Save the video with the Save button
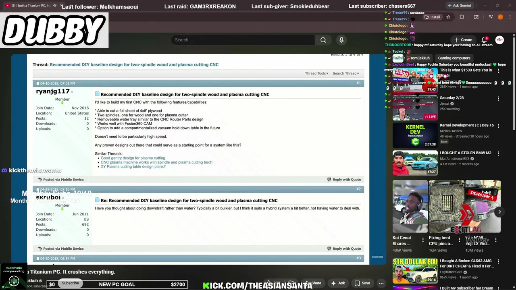This screenshot has height=290, width=516. click(362, 283)
